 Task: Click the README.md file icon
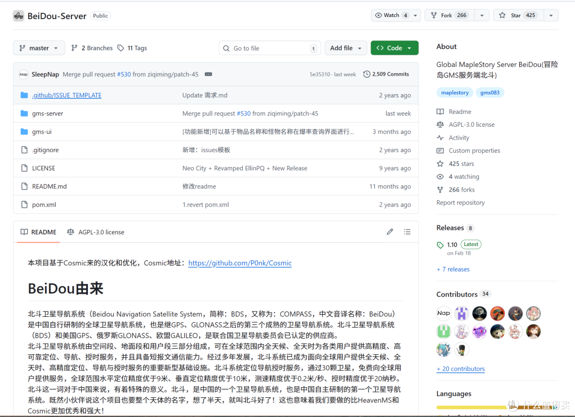[x=24, y=186]
